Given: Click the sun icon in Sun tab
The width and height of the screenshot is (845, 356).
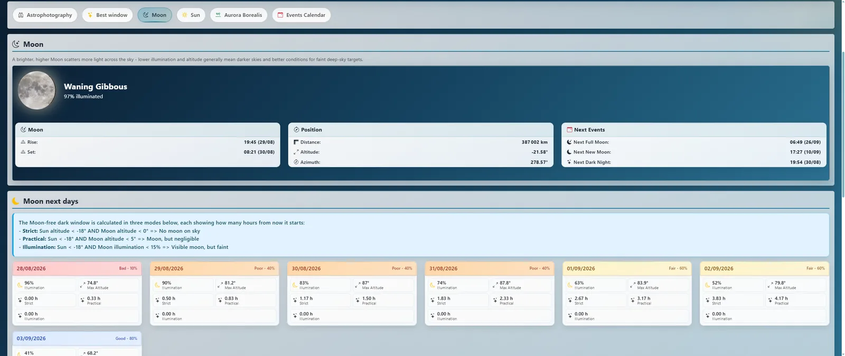Looking at the screenshot, I should [185, 15].
